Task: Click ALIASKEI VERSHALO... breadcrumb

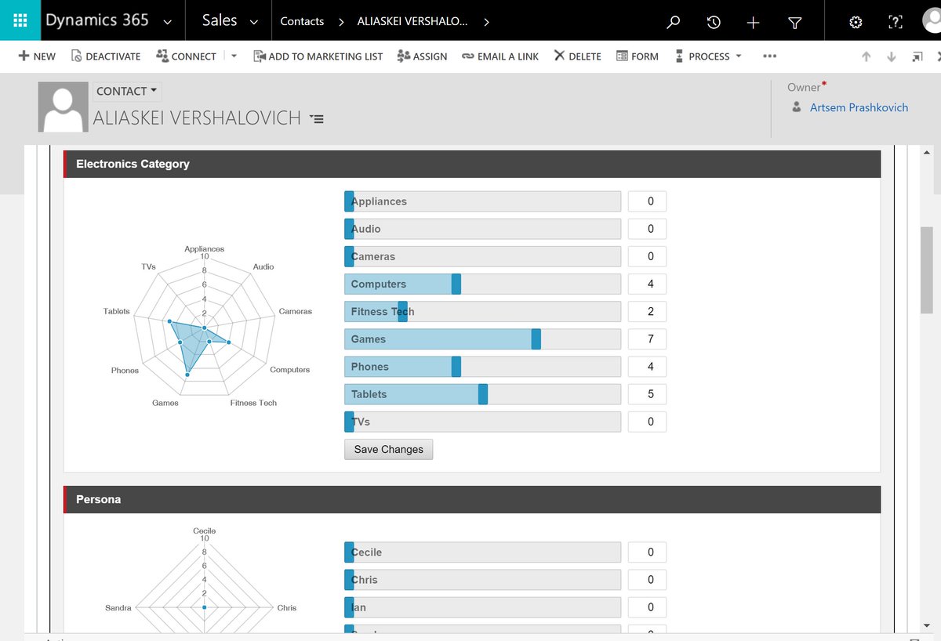Action: click(x=412, y=22)
